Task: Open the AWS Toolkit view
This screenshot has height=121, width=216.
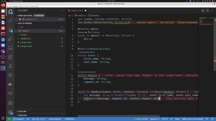Action: click(10, 93)
